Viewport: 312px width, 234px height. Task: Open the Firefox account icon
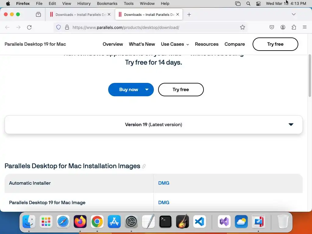point(283,27)
